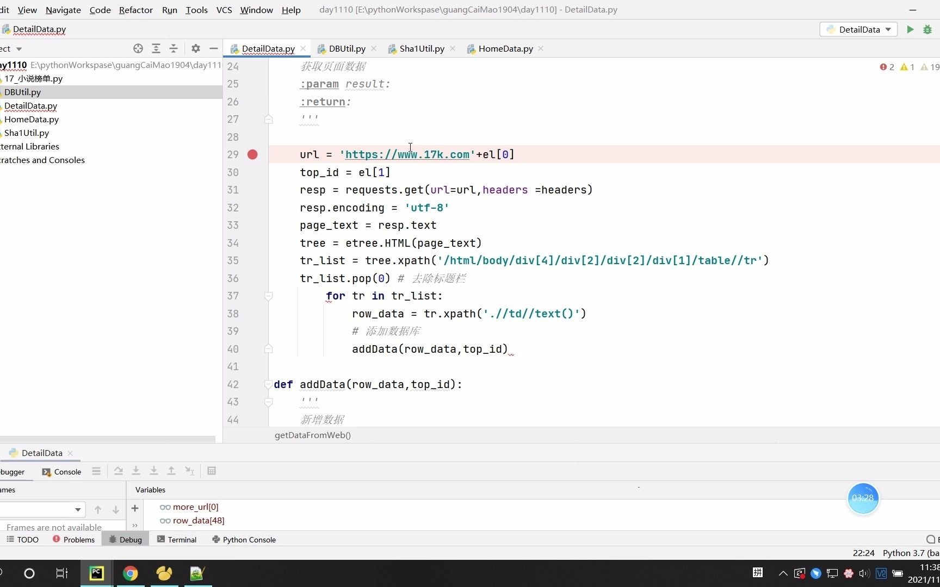The image size is (940, 587).
Task: Click the debugger Step Out icon
Action: pyautogui.click(x=171, y=471)
